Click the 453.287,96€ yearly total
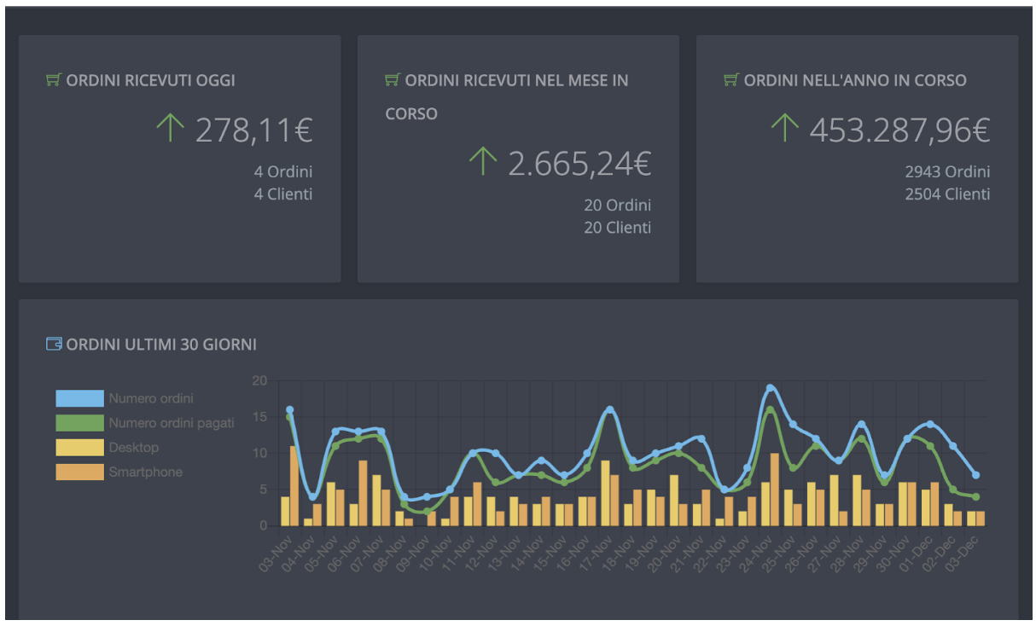Image resolution: width=1036 pixels, height=626 pixels. pyautogui.click(x=899, y=130)
